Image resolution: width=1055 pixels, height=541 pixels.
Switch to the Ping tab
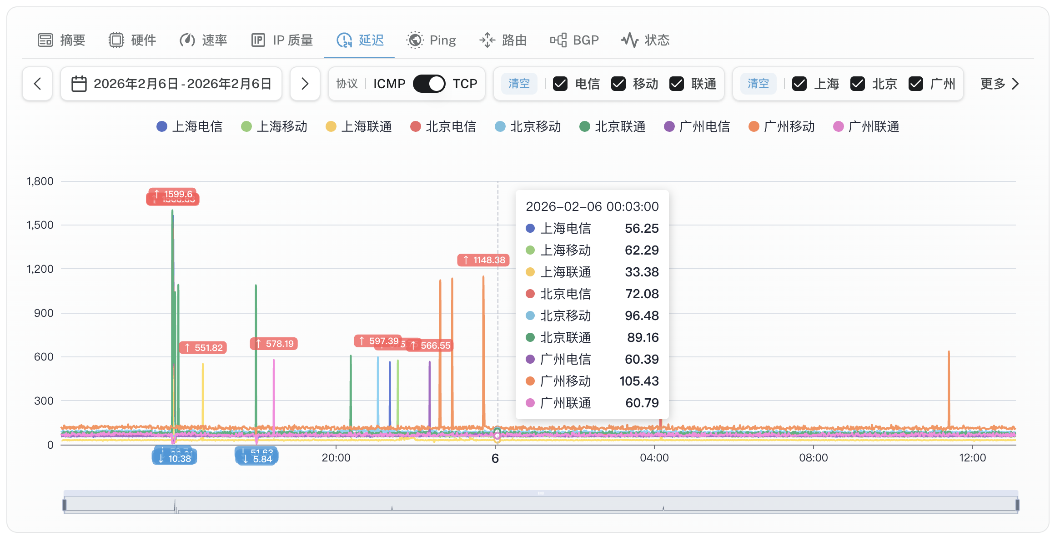[431, 40]
